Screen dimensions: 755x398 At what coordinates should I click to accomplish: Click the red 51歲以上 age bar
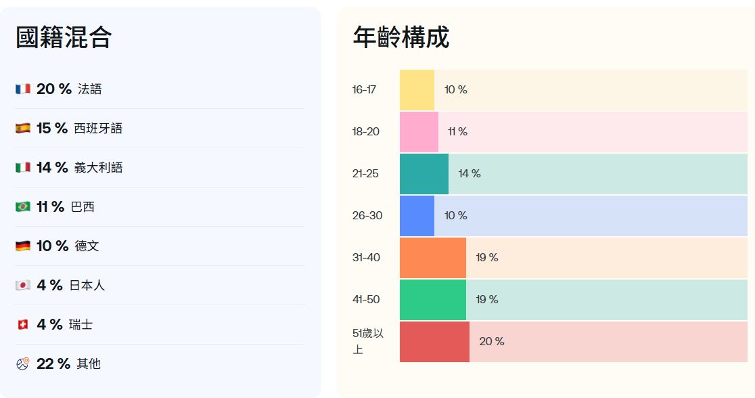point(434,342)
